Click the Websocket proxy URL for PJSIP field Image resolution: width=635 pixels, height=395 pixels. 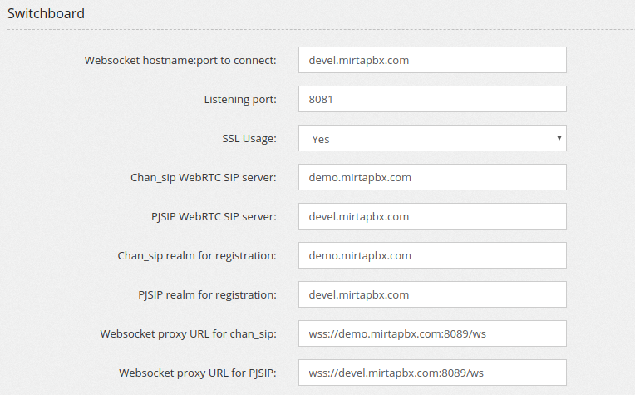432,373
